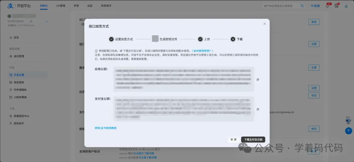The width and height of the screenshot is (354, 162).
Task: Click the 小程序模板 sidebar icon
Action: [x=10, y=97]
